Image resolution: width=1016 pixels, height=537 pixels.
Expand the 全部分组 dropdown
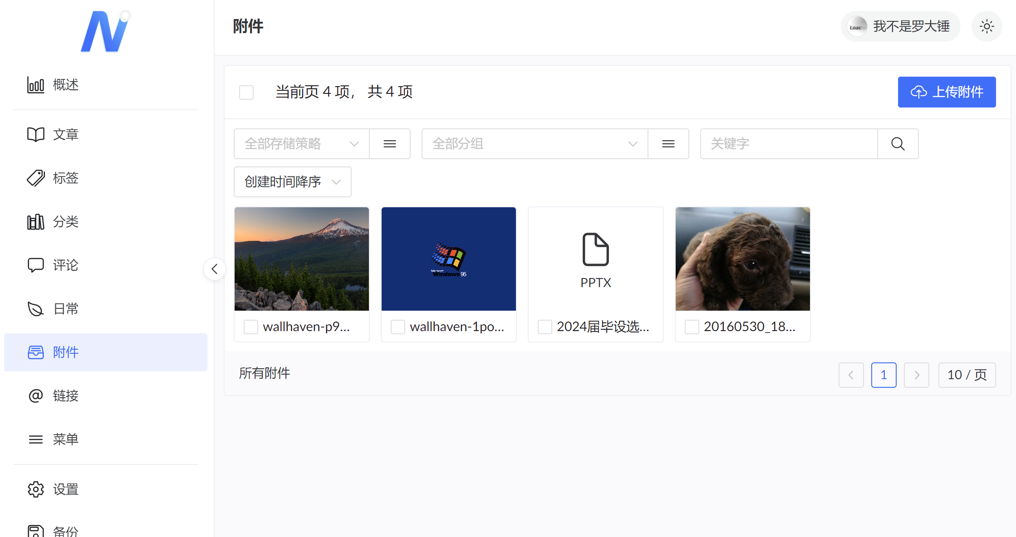tap(534, 144)
